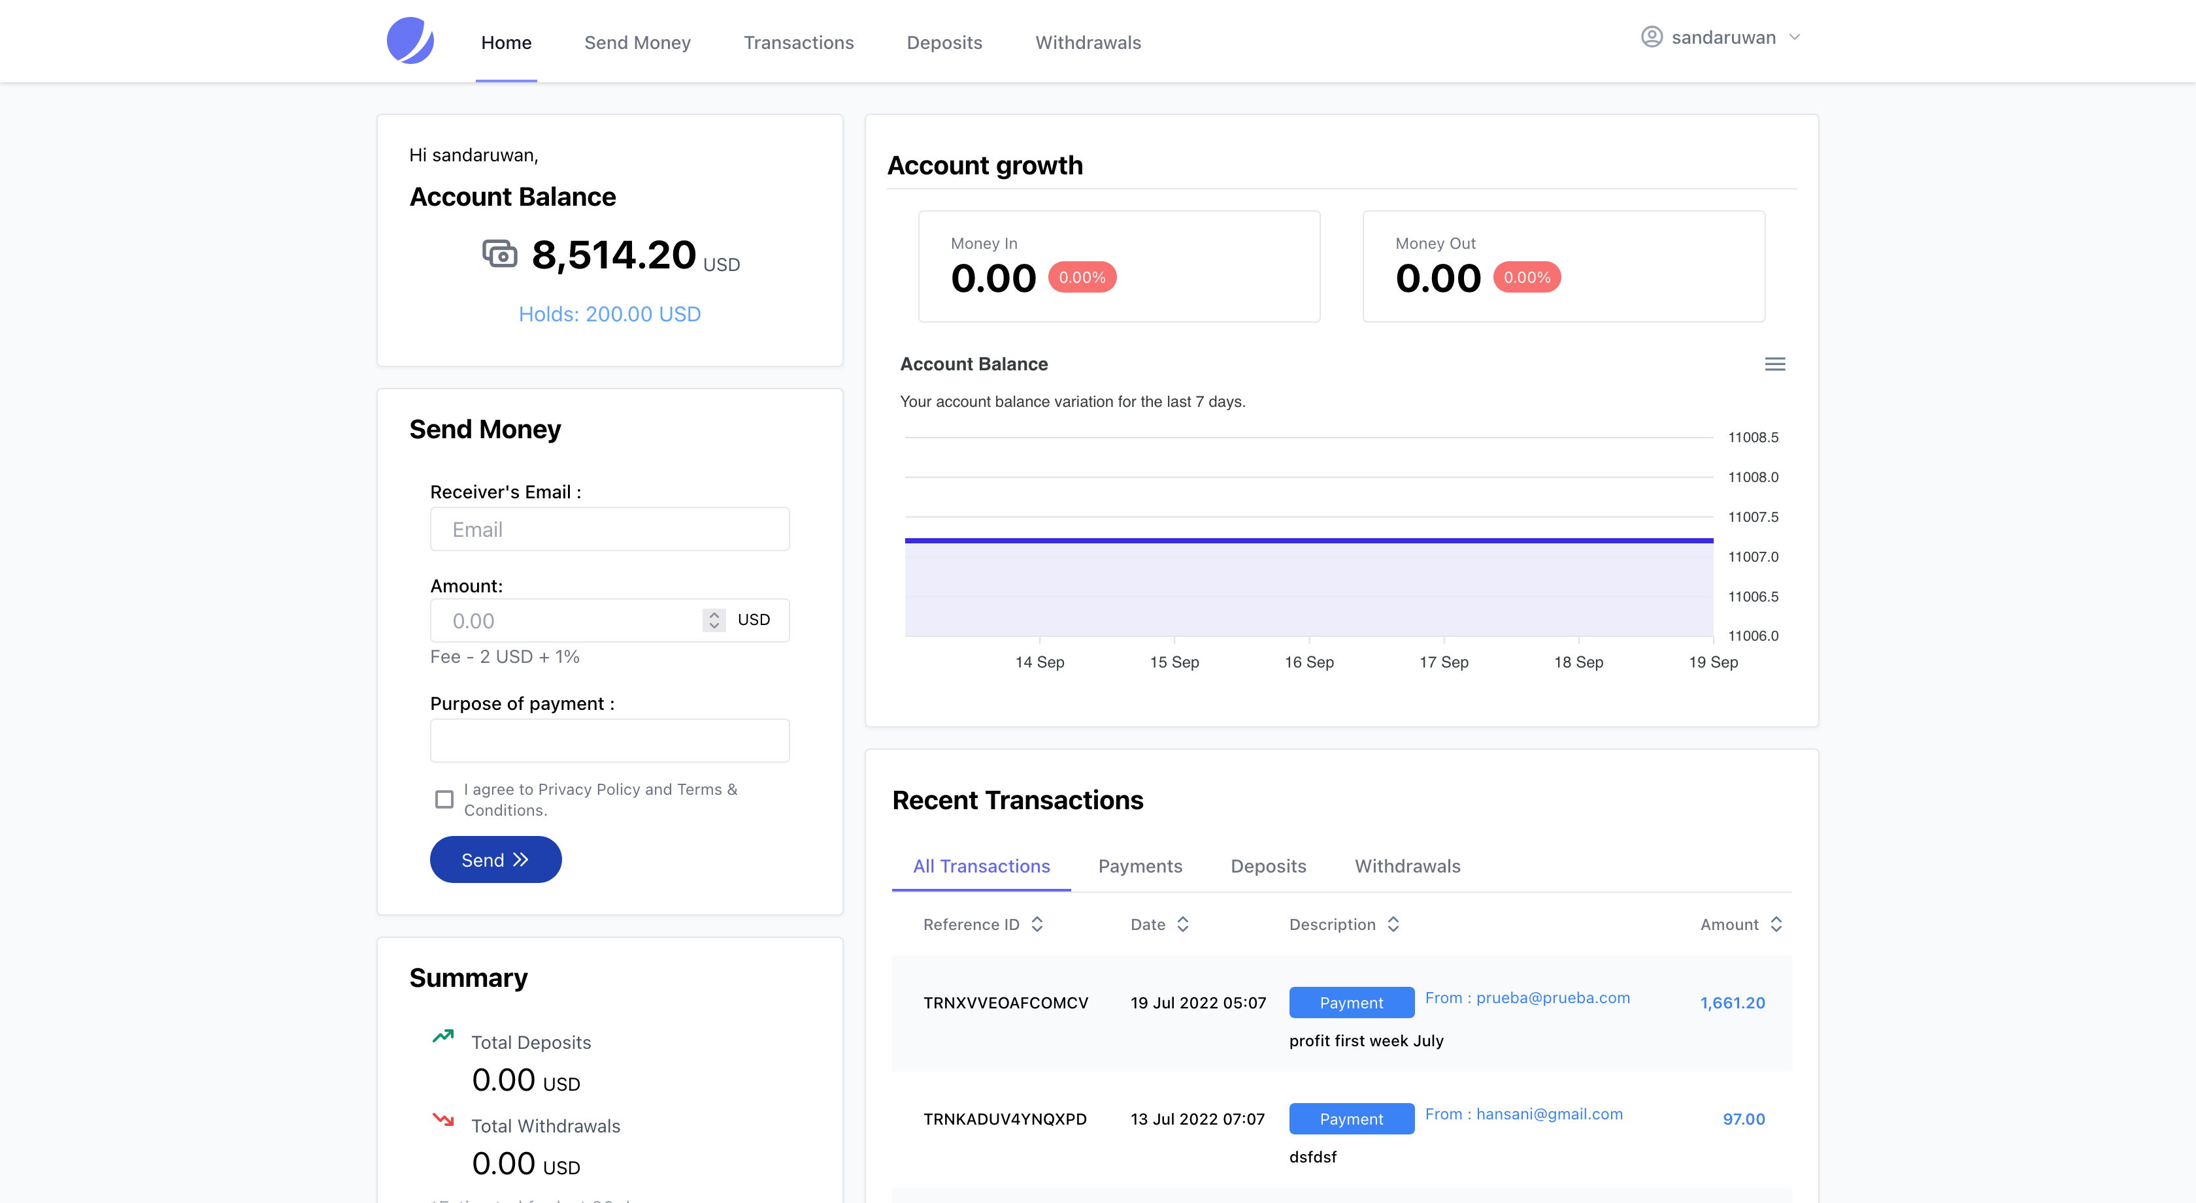Click reference TRNKADUV4YNQXPD
Screen dimensions: 2196x1203
click(1005, 1119)
